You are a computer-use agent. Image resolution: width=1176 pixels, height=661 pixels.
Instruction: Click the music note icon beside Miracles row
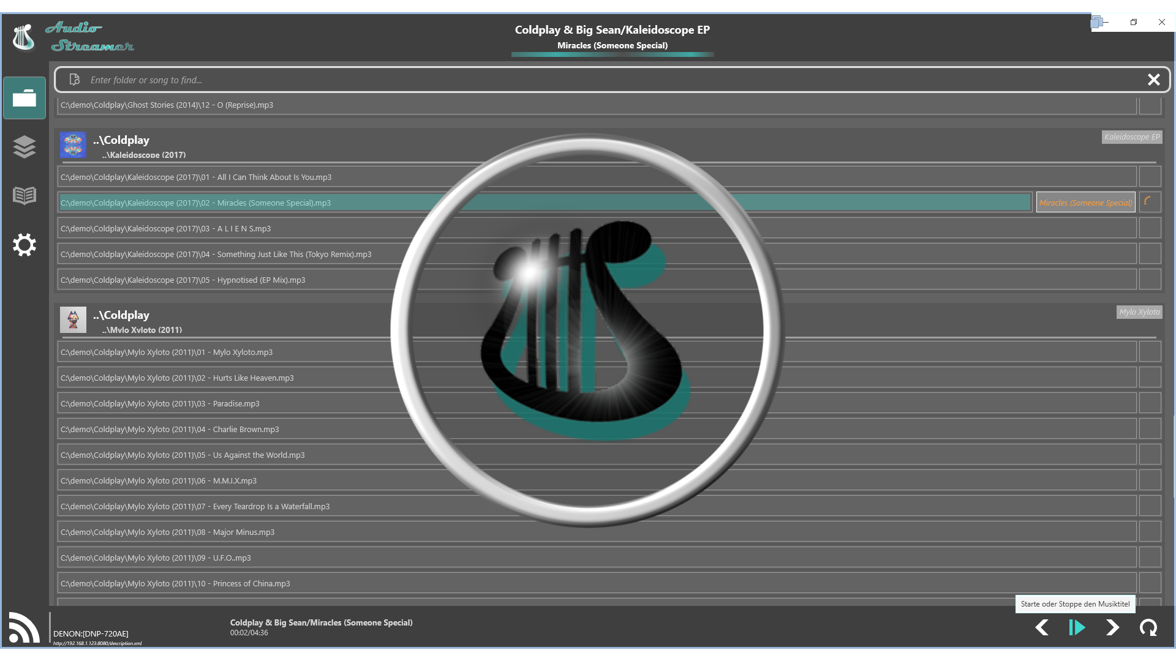tap(1150, 202)
